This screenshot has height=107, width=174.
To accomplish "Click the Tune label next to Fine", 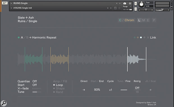I will tap(120, 81).
